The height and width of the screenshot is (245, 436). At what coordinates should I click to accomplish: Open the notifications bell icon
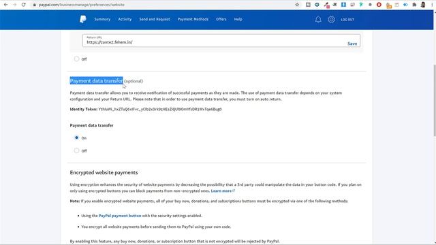[x=318, y=20]
